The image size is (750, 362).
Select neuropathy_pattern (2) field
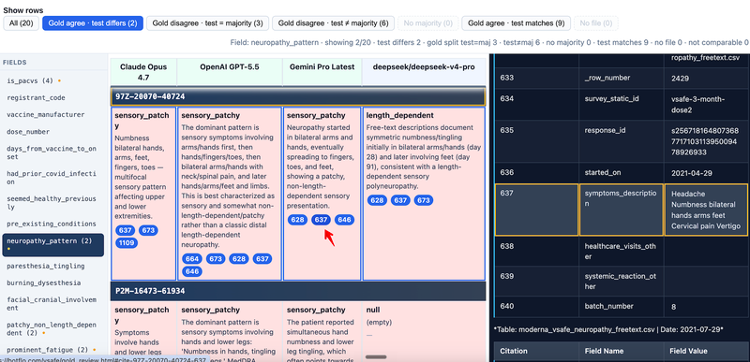pyautogui.click(x=53, y=245)
